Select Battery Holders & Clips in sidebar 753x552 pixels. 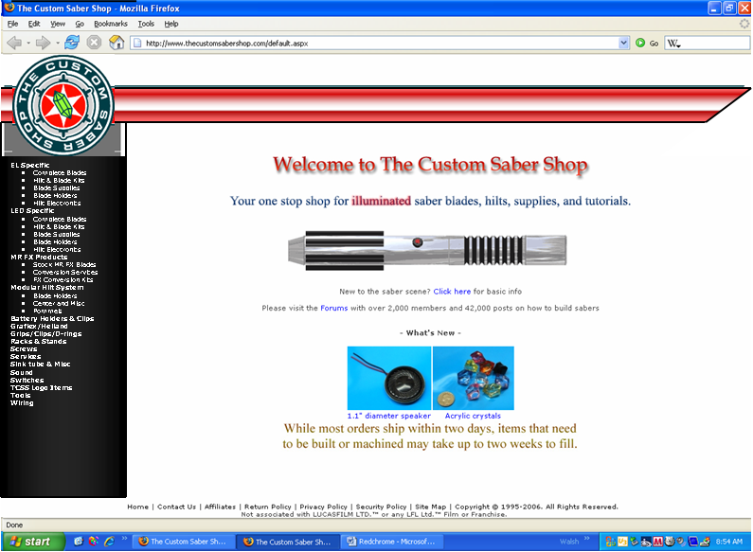tap(52, 318)
